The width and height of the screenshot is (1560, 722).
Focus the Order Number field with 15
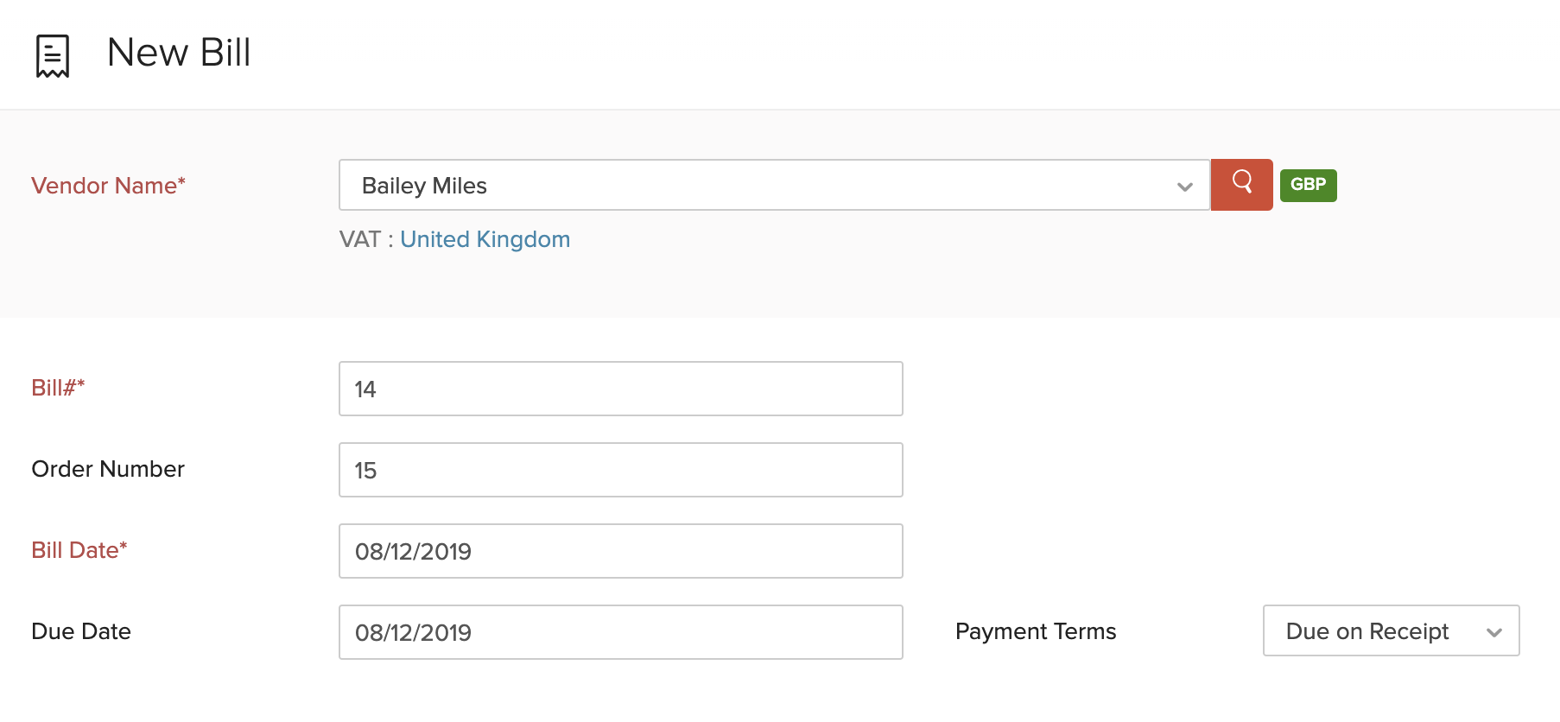(620, 470)
